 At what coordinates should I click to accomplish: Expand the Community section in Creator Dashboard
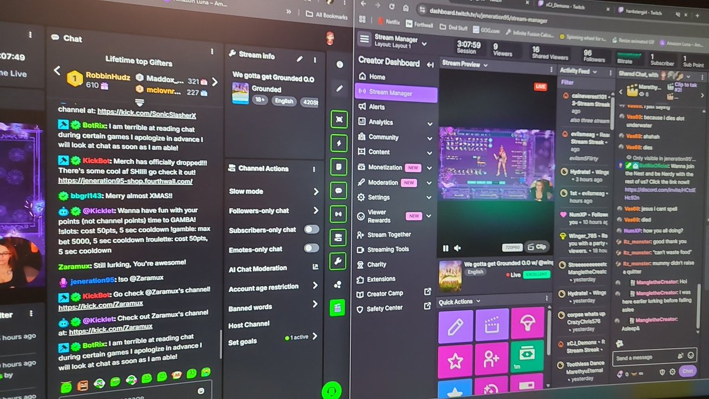pyautogui.click(x=430, y=138)
